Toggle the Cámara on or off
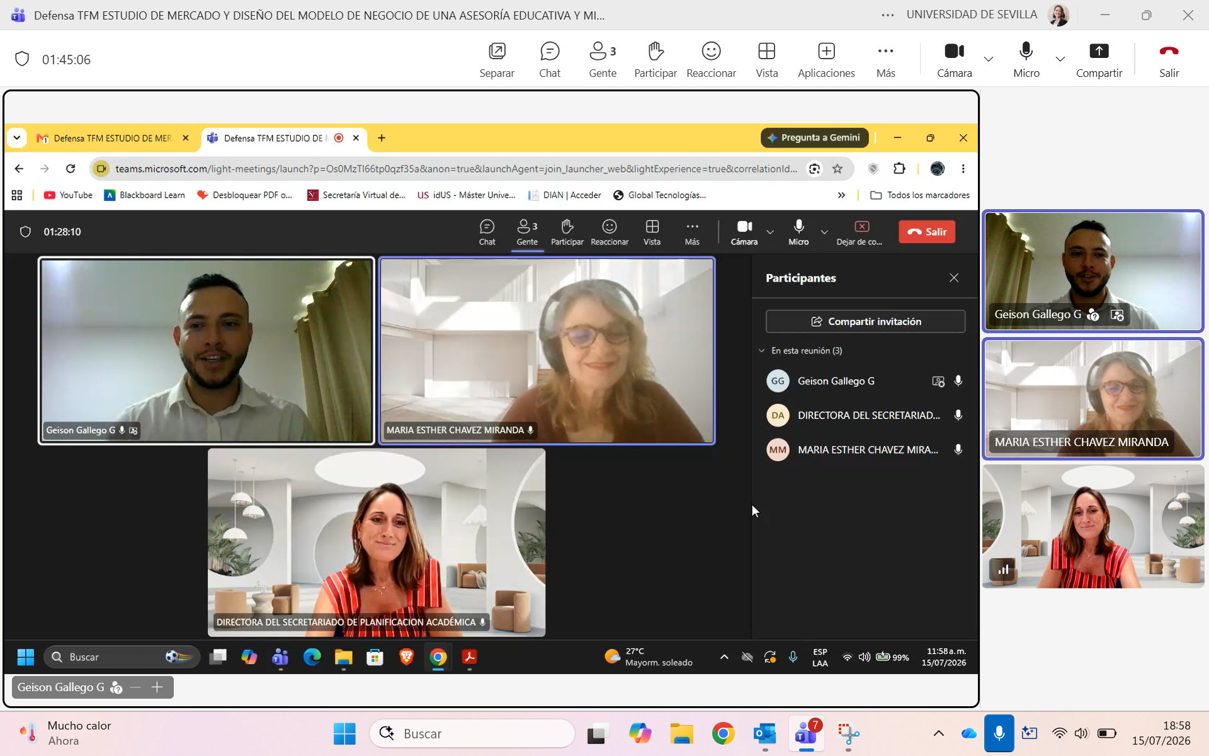Screen dimensions: 1209x756 [954, 60]
